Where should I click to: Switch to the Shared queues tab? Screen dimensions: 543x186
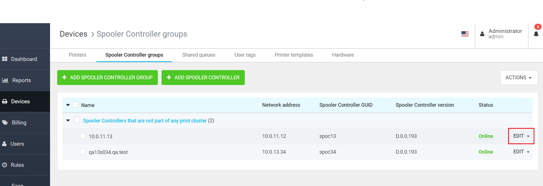199,55
